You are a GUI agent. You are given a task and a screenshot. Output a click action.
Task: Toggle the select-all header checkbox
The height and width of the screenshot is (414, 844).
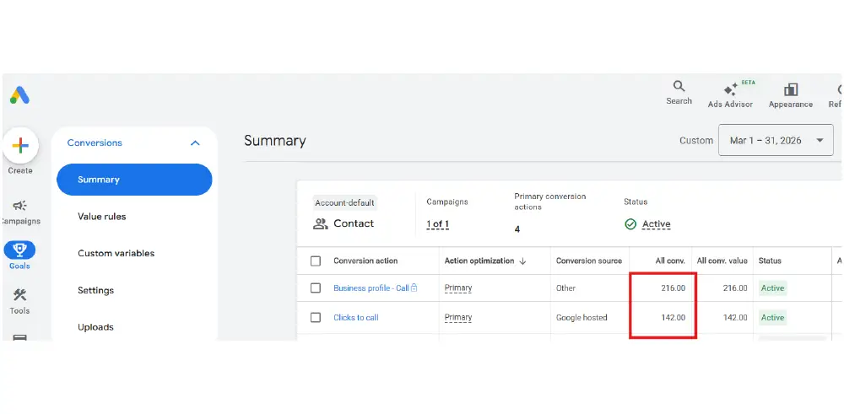pyautogui.click(x=316, y=261)
